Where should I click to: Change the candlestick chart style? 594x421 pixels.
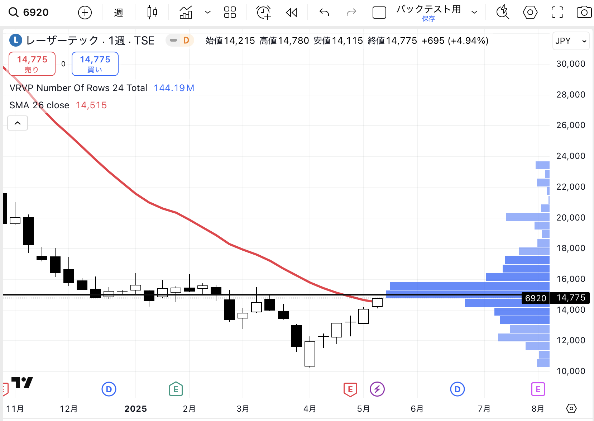[152, 13]
